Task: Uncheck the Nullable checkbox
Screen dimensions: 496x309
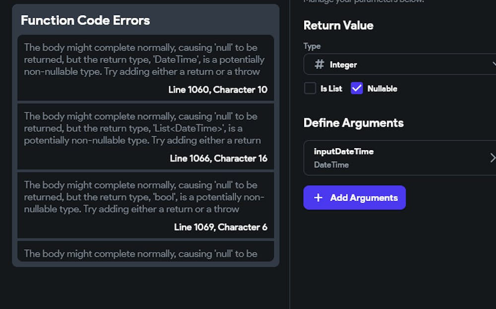Action: pos(357,89)
